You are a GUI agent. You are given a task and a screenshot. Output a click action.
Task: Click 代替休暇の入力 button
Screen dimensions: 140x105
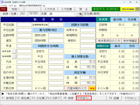coord(77,88)
